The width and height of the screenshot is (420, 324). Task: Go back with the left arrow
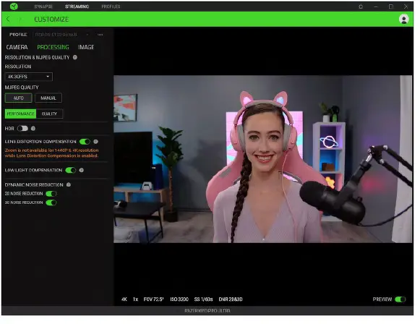[x=8, y=19]
